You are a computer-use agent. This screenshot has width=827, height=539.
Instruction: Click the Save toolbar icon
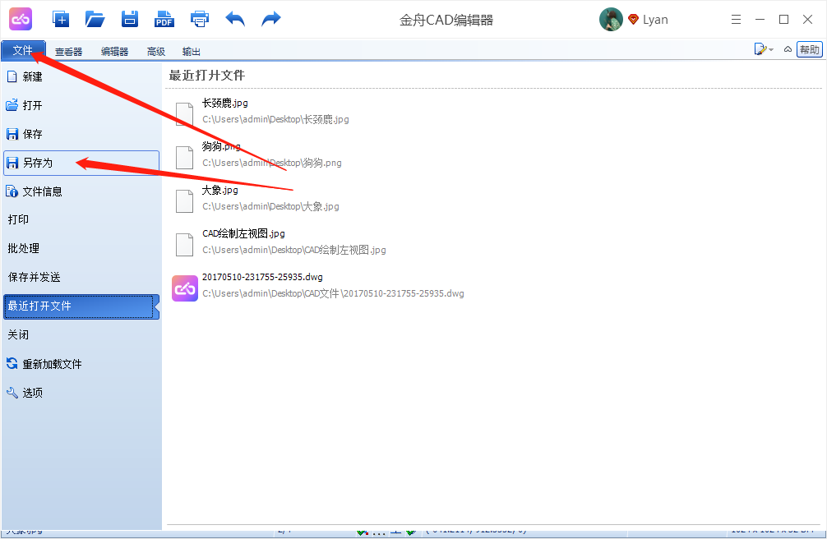pos(129,18)
